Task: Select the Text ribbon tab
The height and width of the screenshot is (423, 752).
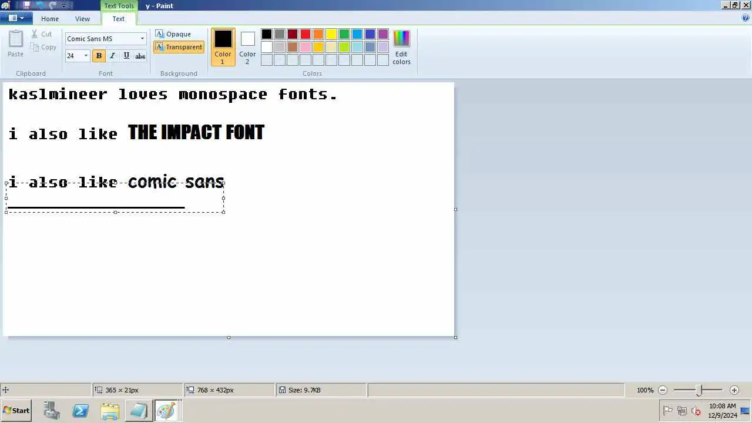Action: click(x=119, y=19)
